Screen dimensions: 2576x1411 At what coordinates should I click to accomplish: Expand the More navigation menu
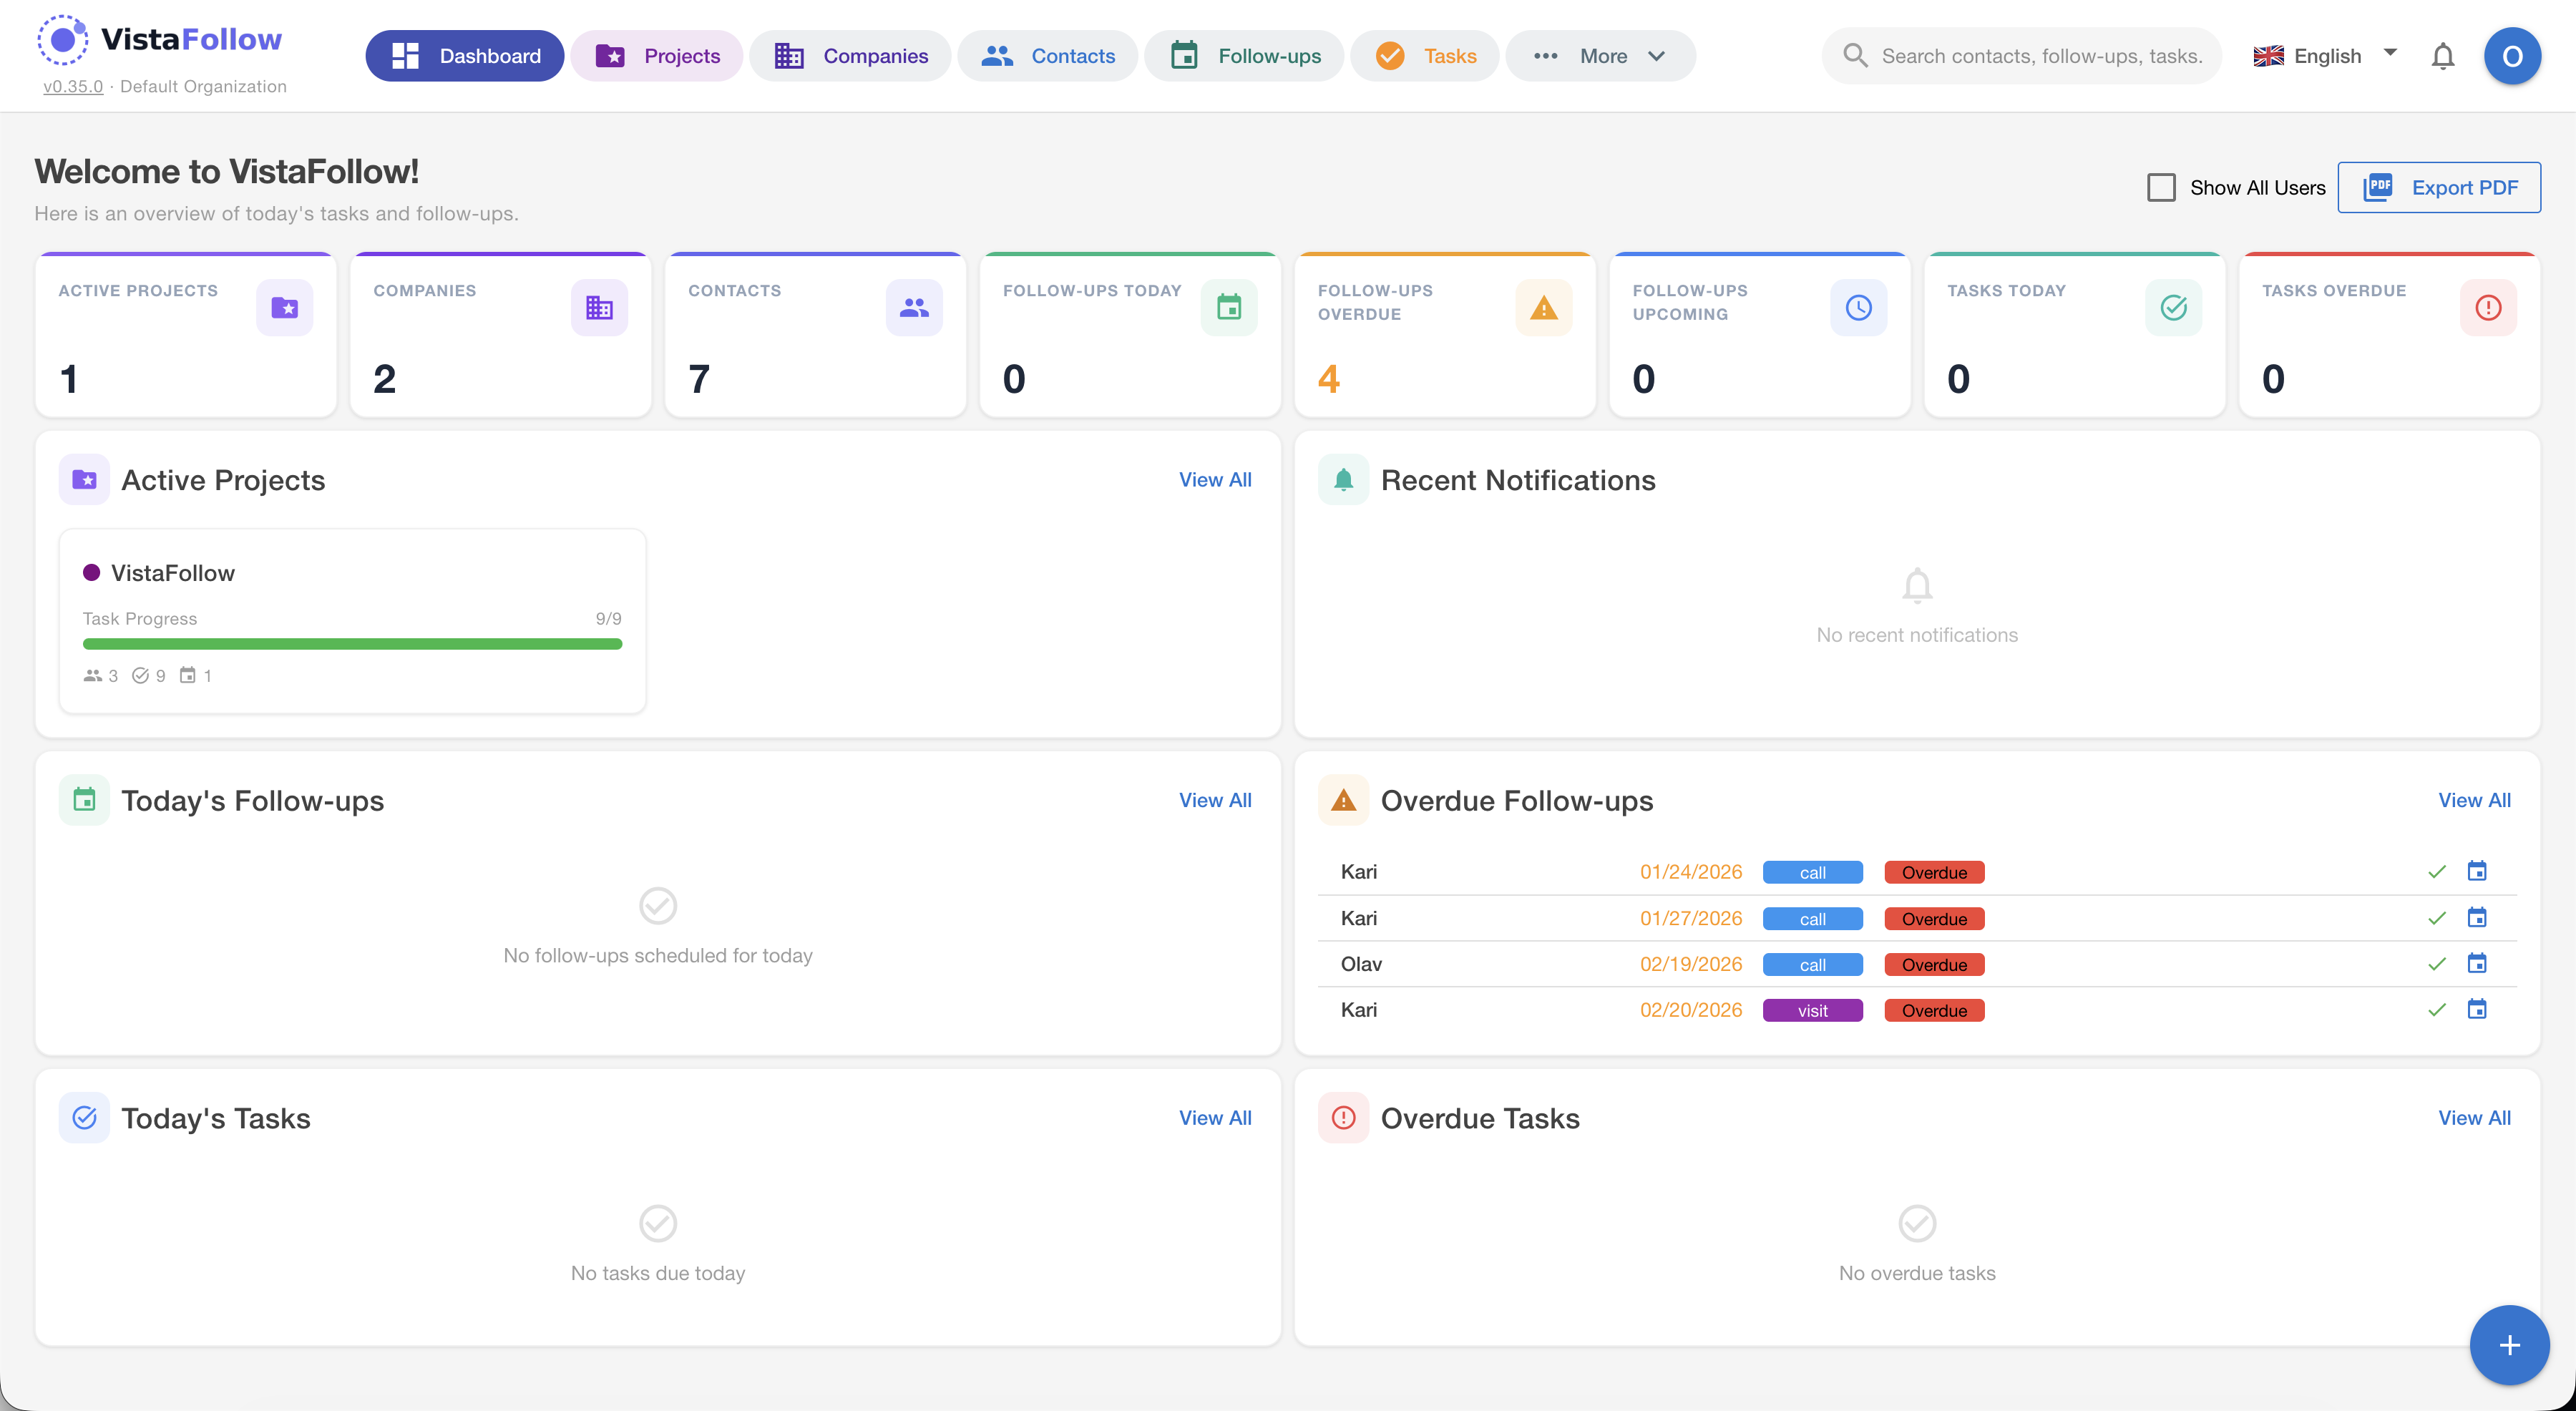pos(1599,56)
